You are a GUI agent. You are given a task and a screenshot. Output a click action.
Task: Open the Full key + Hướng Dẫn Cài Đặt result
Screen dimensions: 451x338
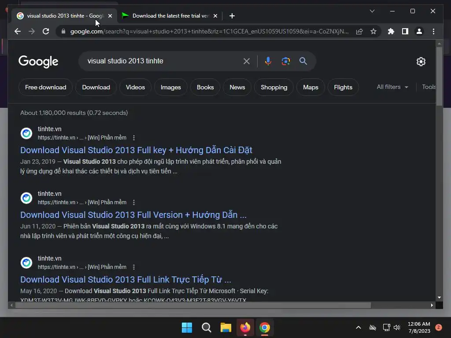[x=136, y=150]
